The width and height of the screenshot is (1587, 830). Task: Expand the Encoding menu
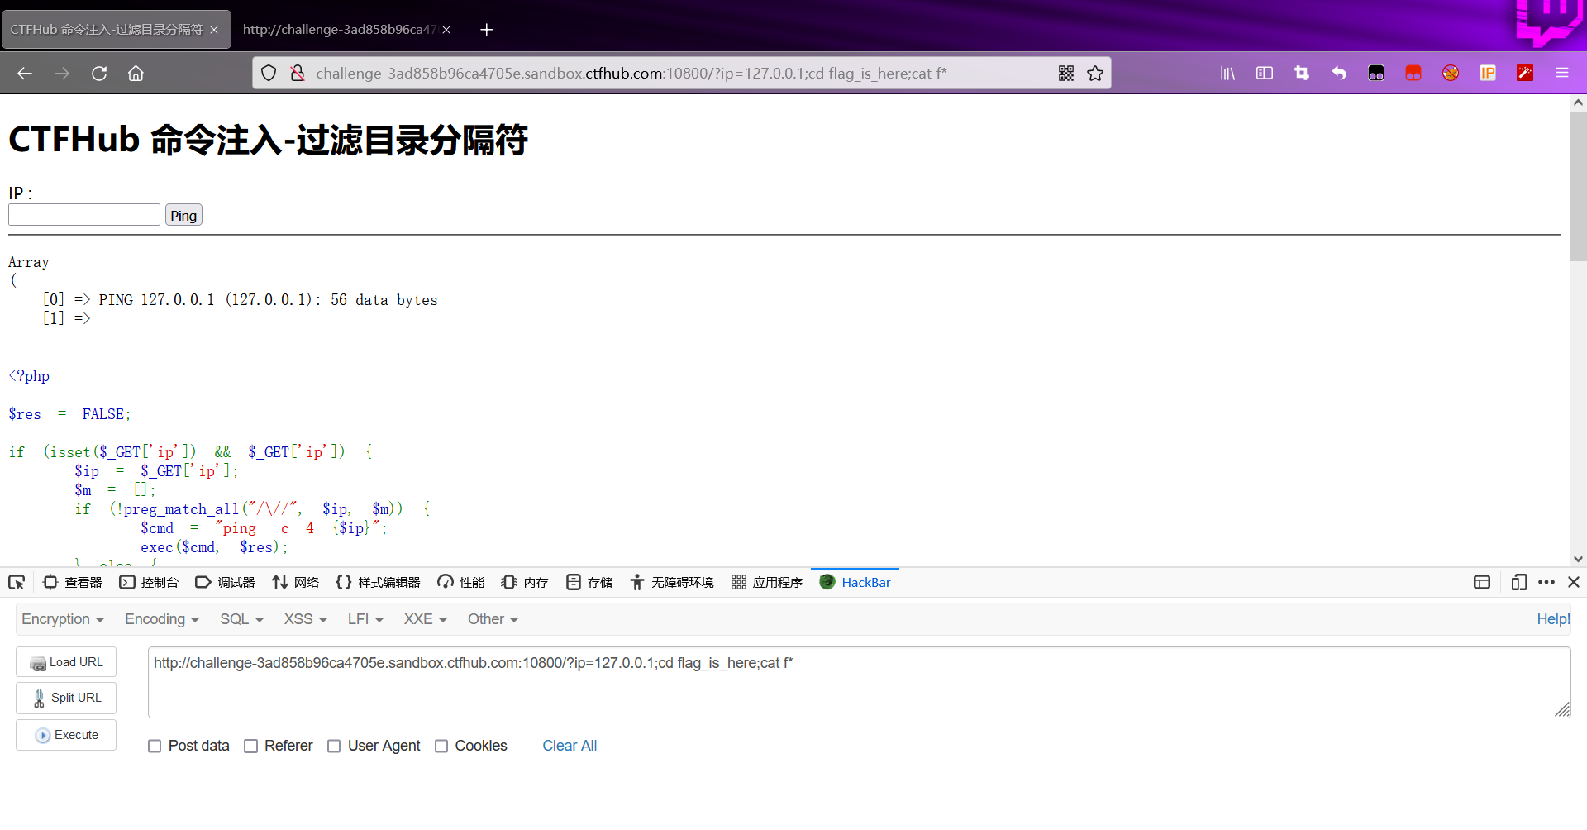tap(160, 619)
